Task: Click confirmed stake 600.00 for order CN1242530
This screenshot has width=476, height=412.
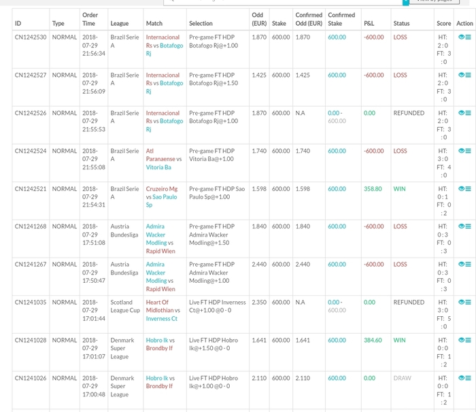Action: (x=337, y=37)
